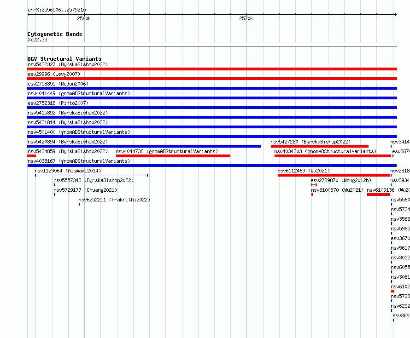The width and height of the screenshot is (410, 338).
Task: Select the red bar under nsv6109136
Action: point(379,195)
